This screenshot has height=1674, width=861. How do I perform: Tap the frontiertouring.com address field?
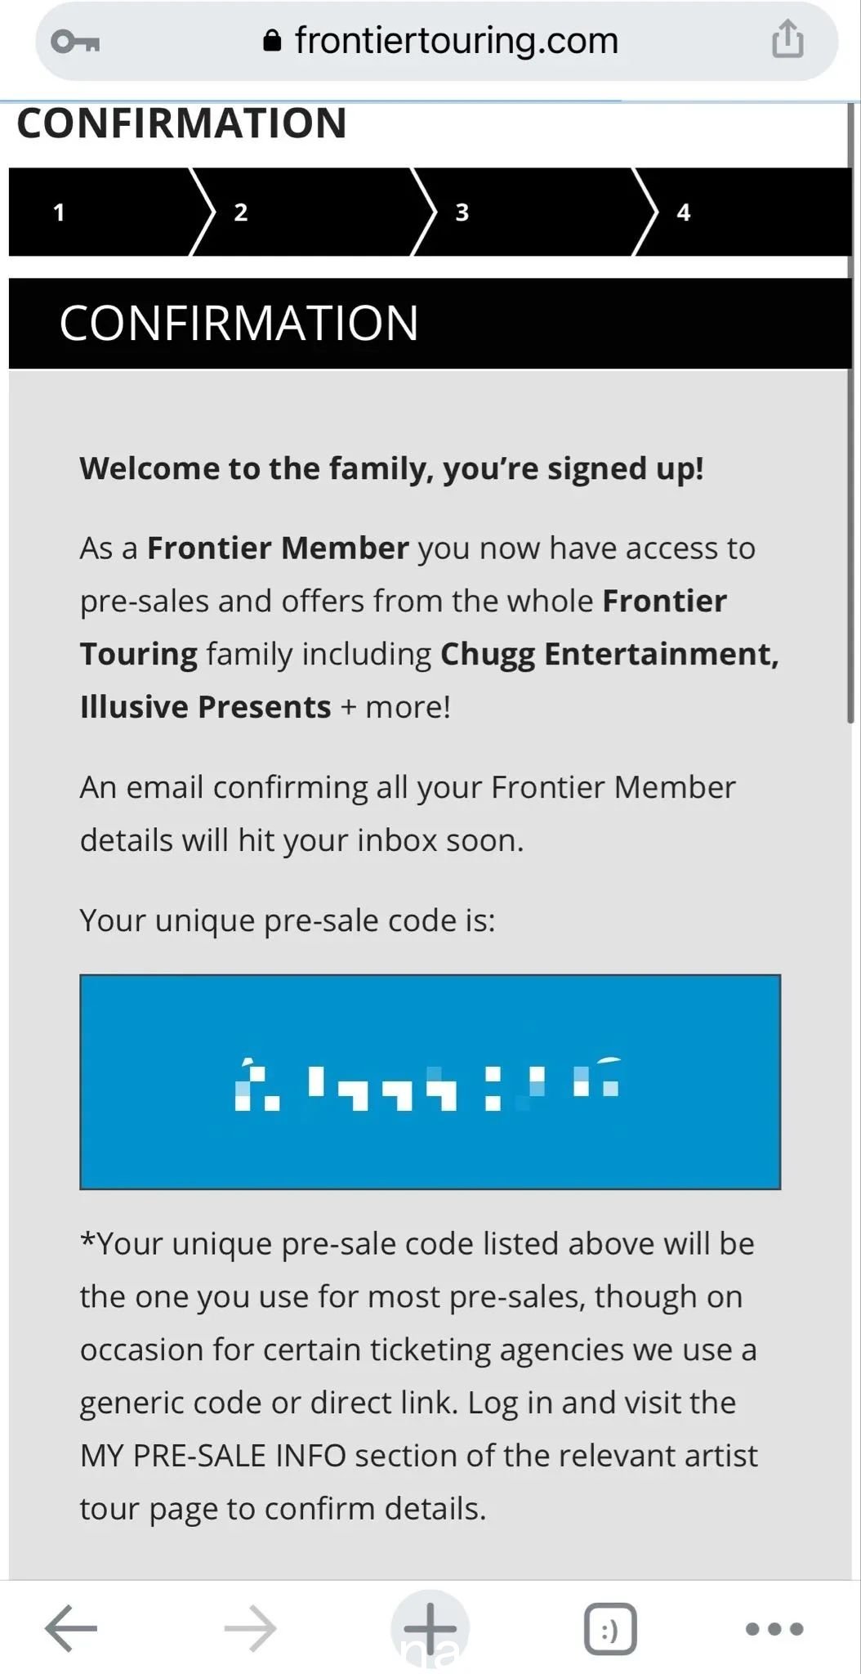coord(437,41)
